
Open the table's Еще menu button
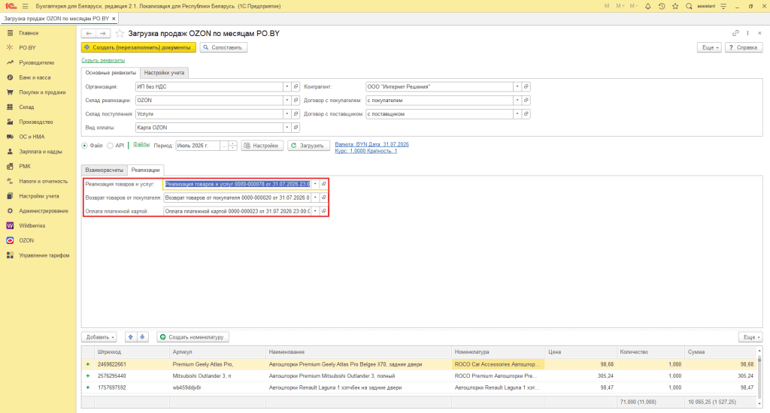pos(751,337)
